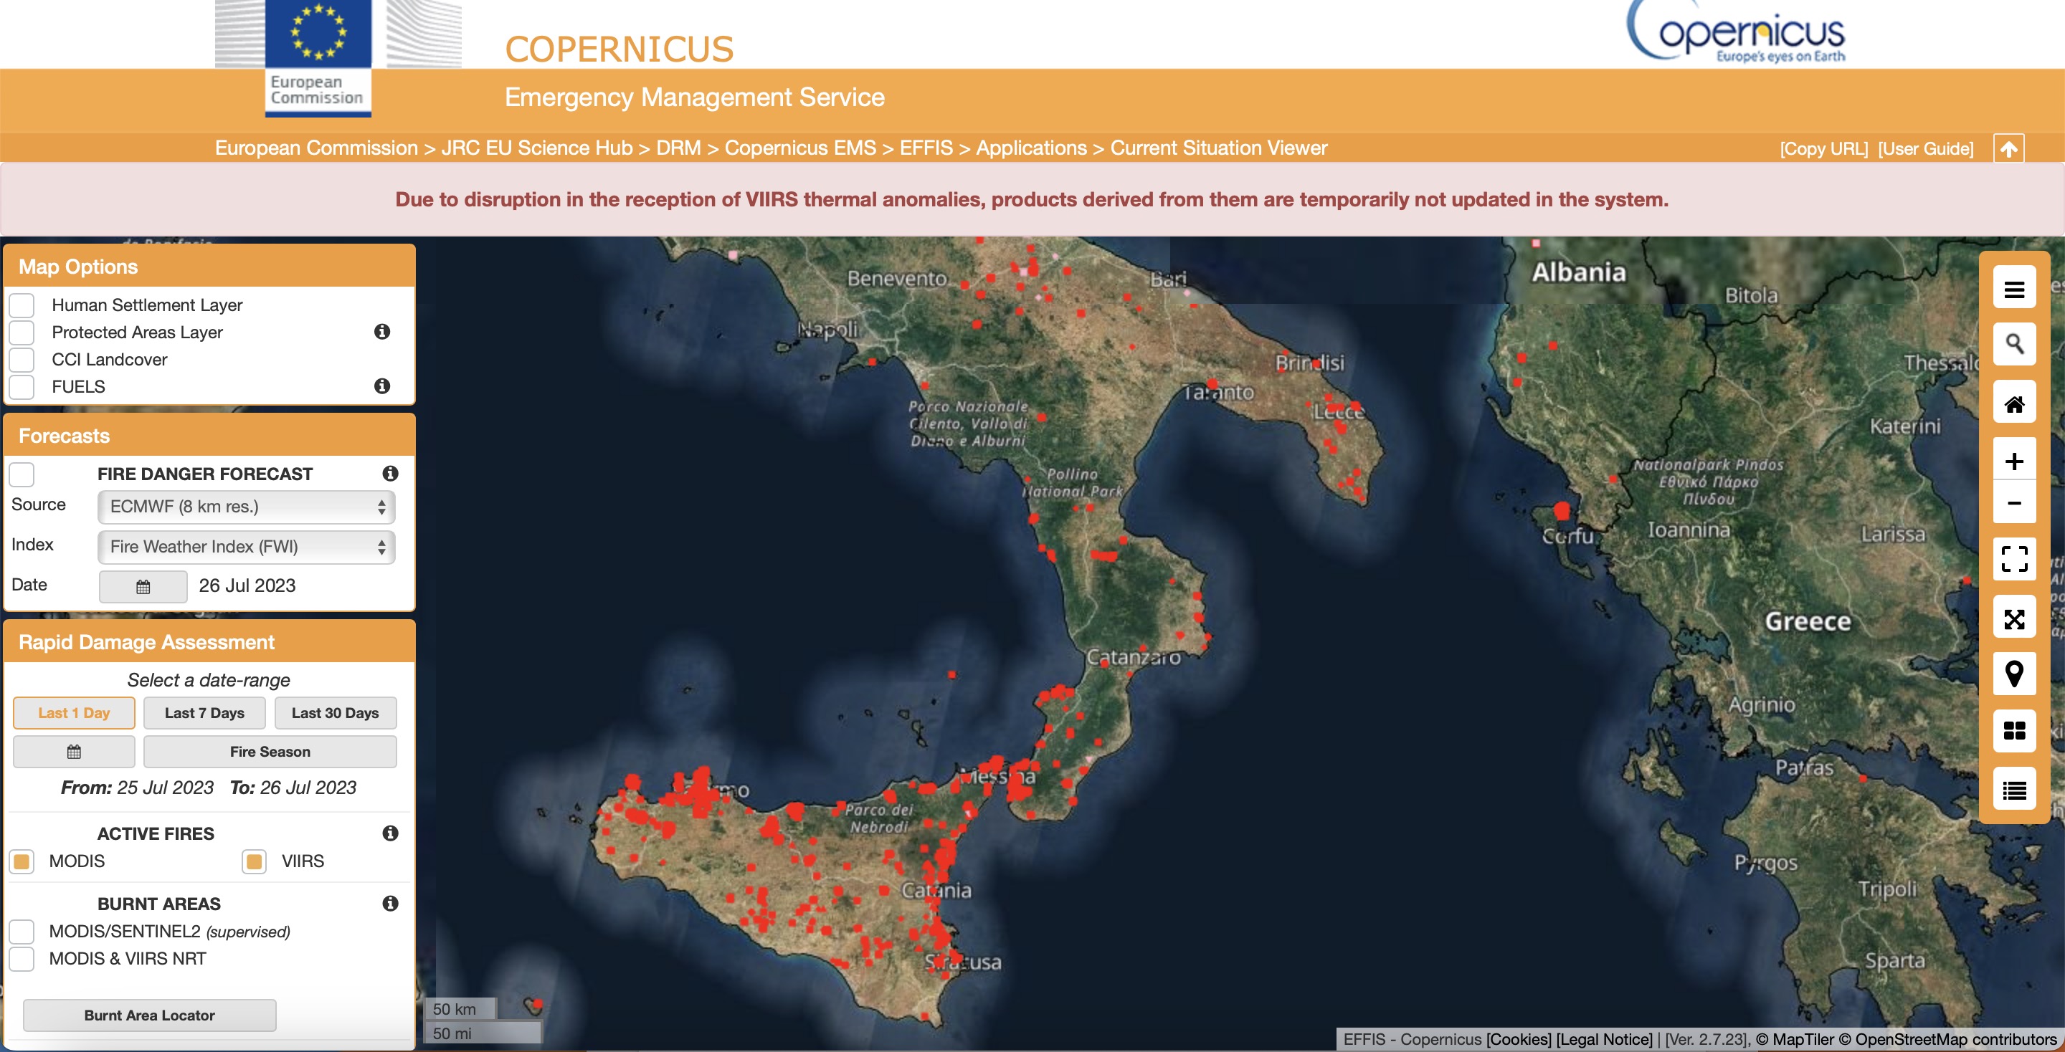The image size is (2065, 1052).
Task: Click the location pin marker tool
Action: point(2013,674)
